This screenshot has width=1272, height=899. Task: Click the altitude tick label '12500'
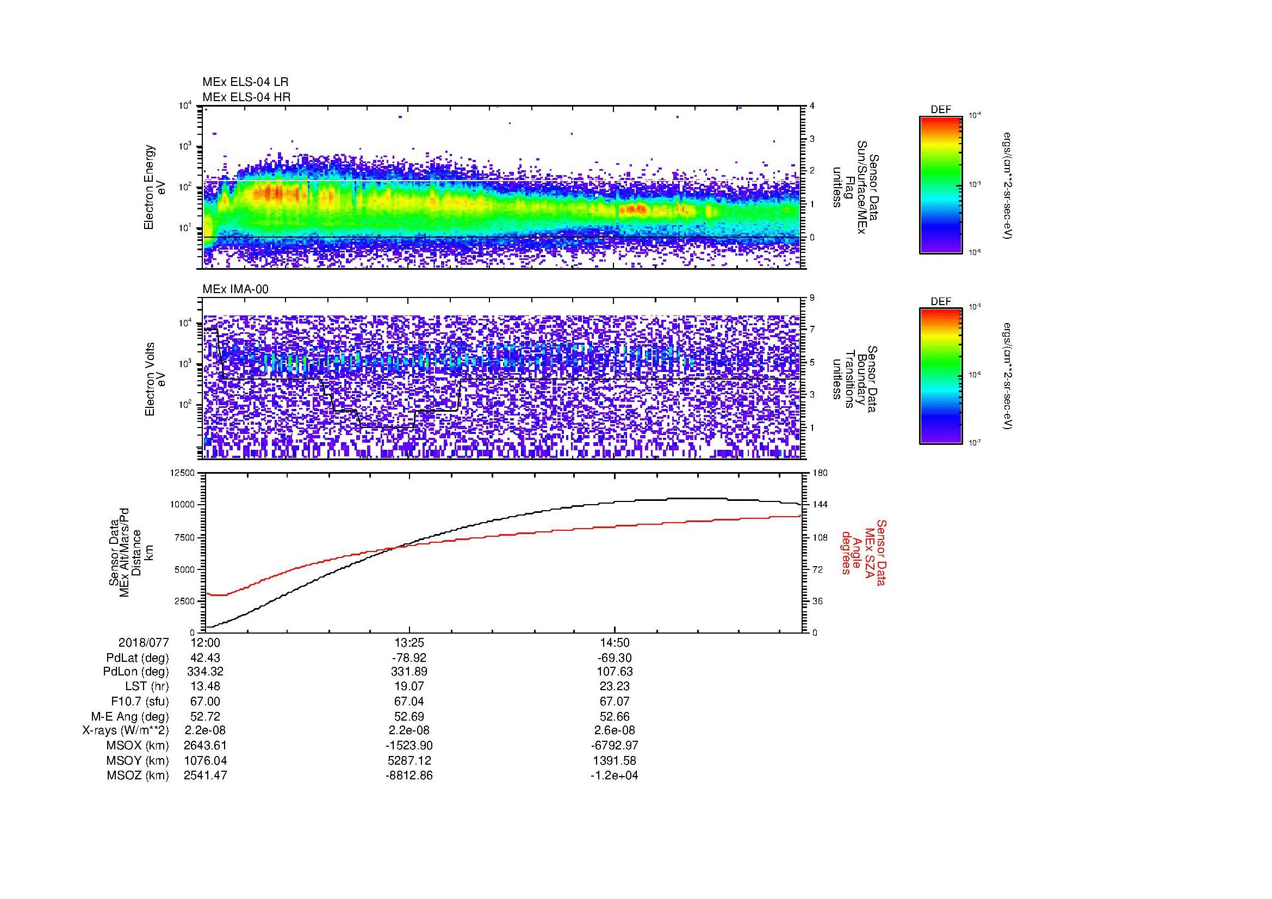tap(183, 473)
